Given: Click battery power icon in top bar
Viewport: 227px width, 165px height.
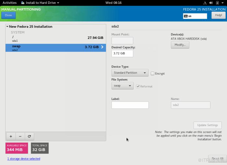Looking at the screenshot, I should (x=217, y=3).
